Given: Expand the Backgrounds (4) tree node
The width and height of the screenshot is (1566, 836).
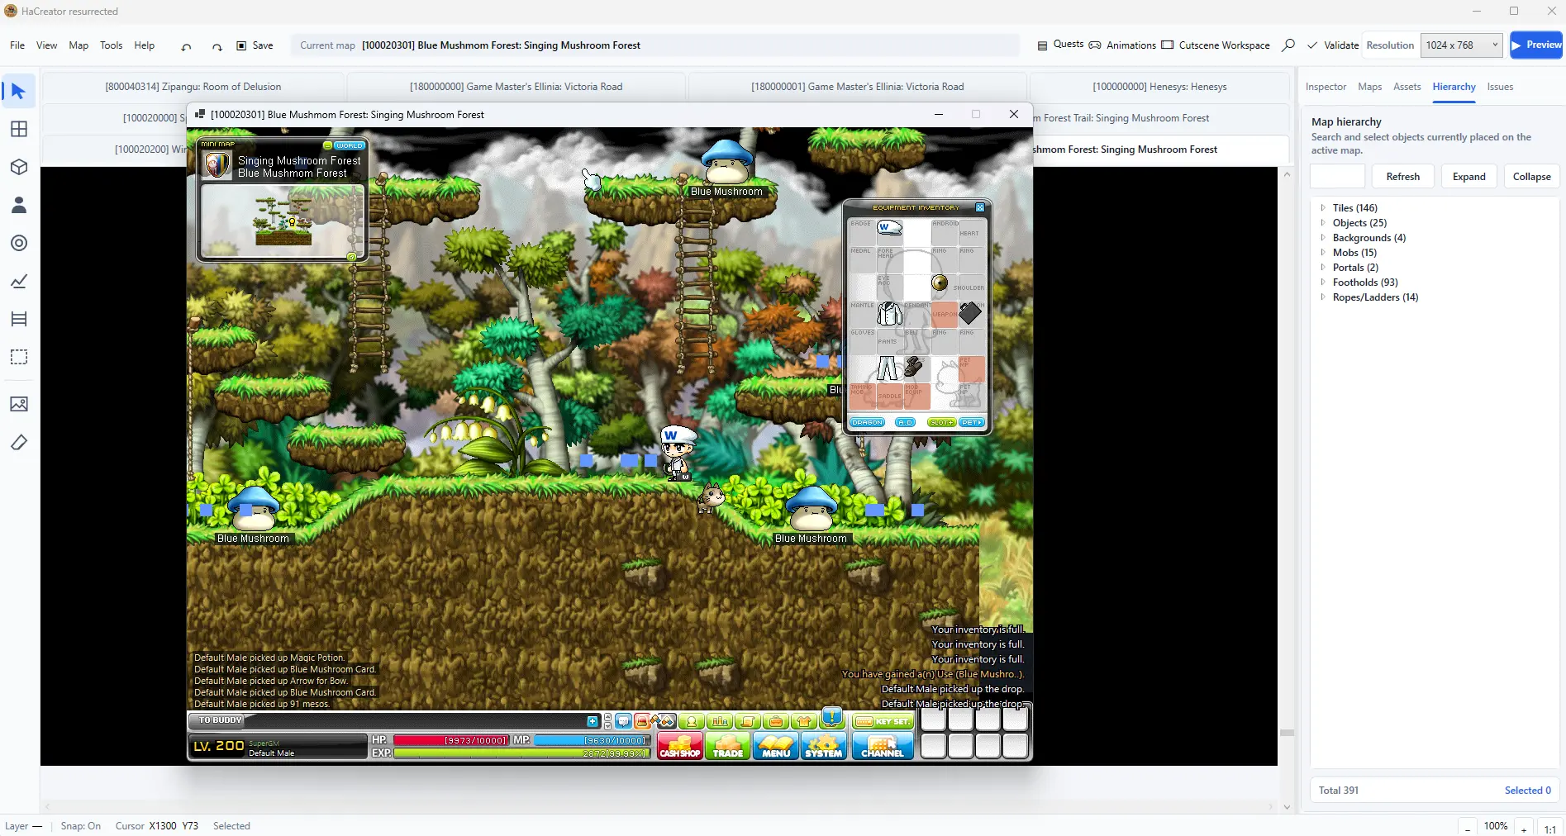Looking at the screenshot, I should (1323, 238).
